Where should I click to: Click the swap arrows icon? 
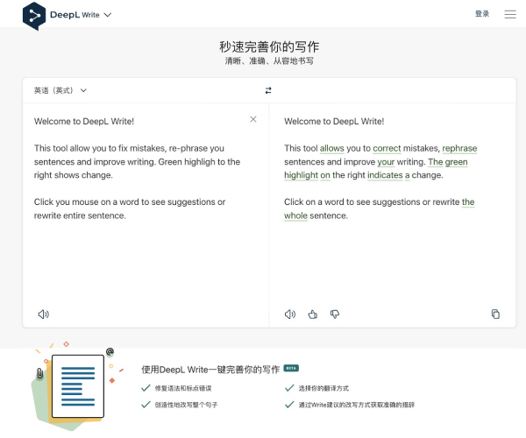268,90
